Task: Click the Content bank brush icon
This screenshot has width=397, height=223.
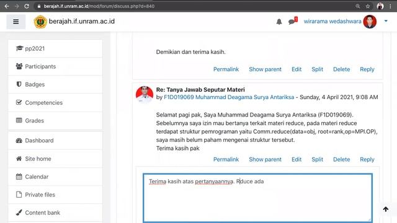Action: coord(19,212)
